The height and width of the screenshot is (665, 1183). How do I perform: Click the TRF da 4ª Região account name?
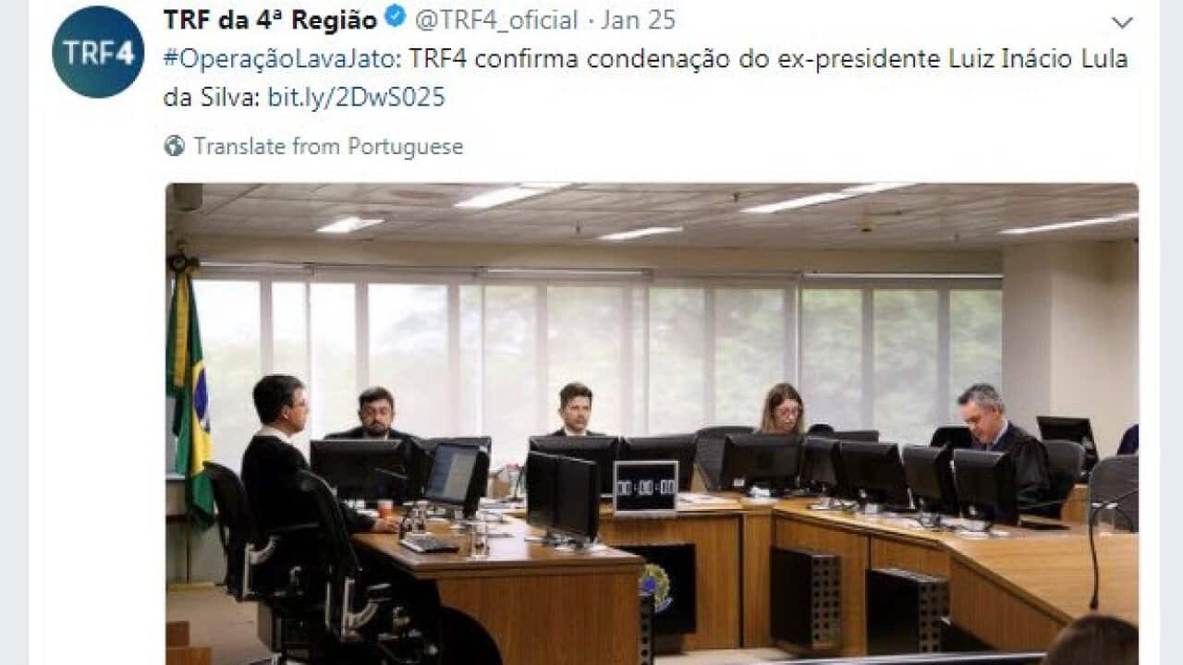click(270, 19)
